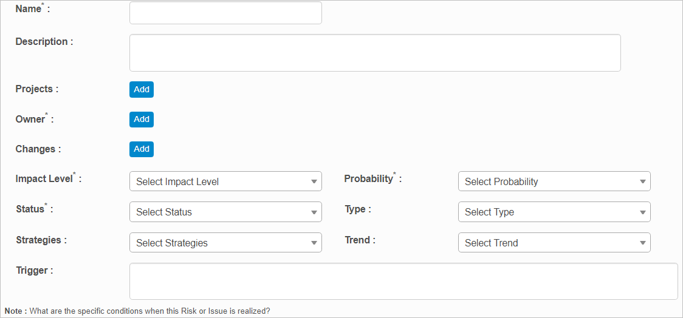Click the Trigger label
Screen dimensions: 683x318
tap(34, 271)
